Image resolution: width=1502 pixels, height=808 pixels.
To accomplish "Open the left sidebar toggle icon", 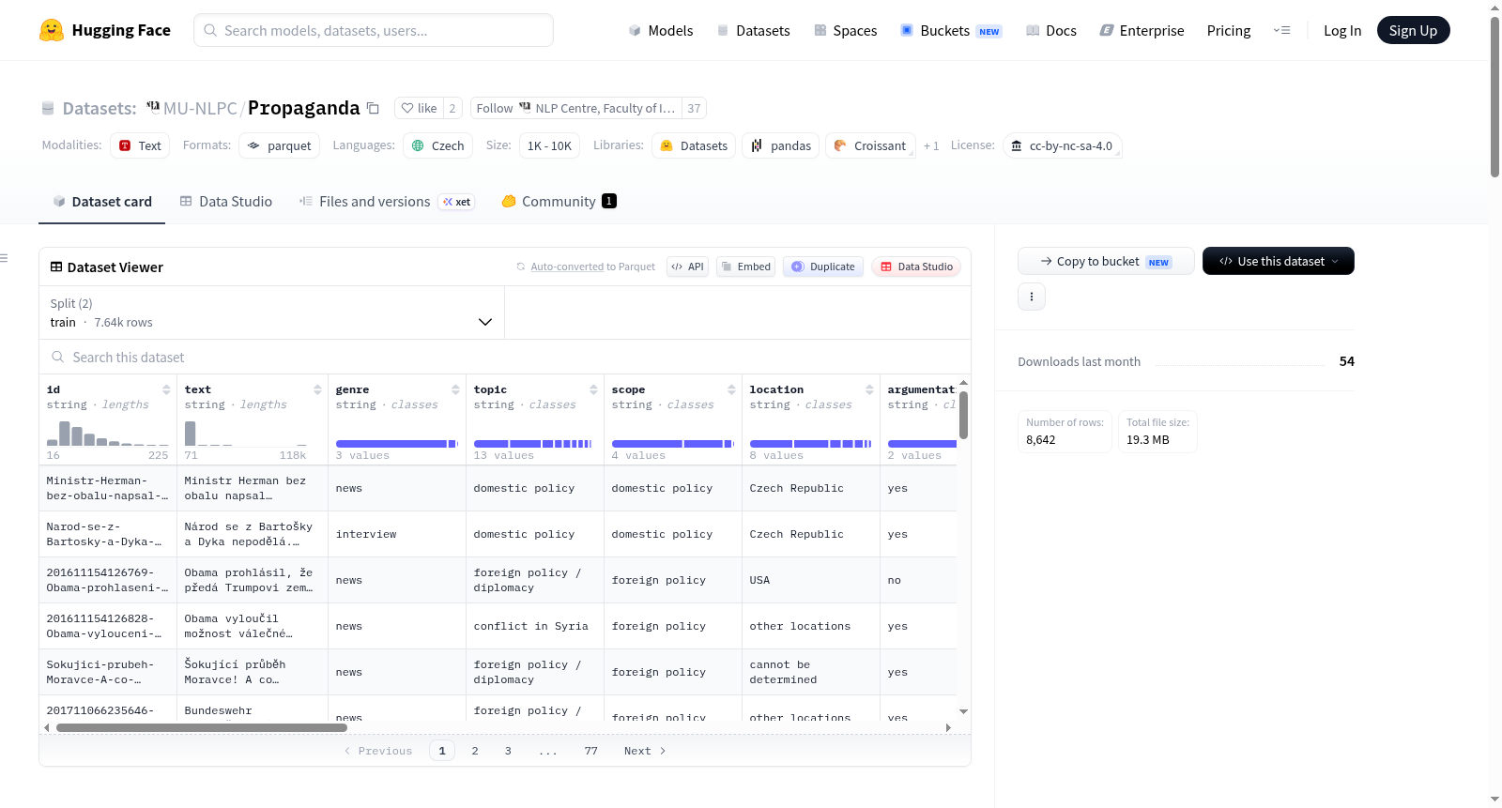I will point(4,258).
